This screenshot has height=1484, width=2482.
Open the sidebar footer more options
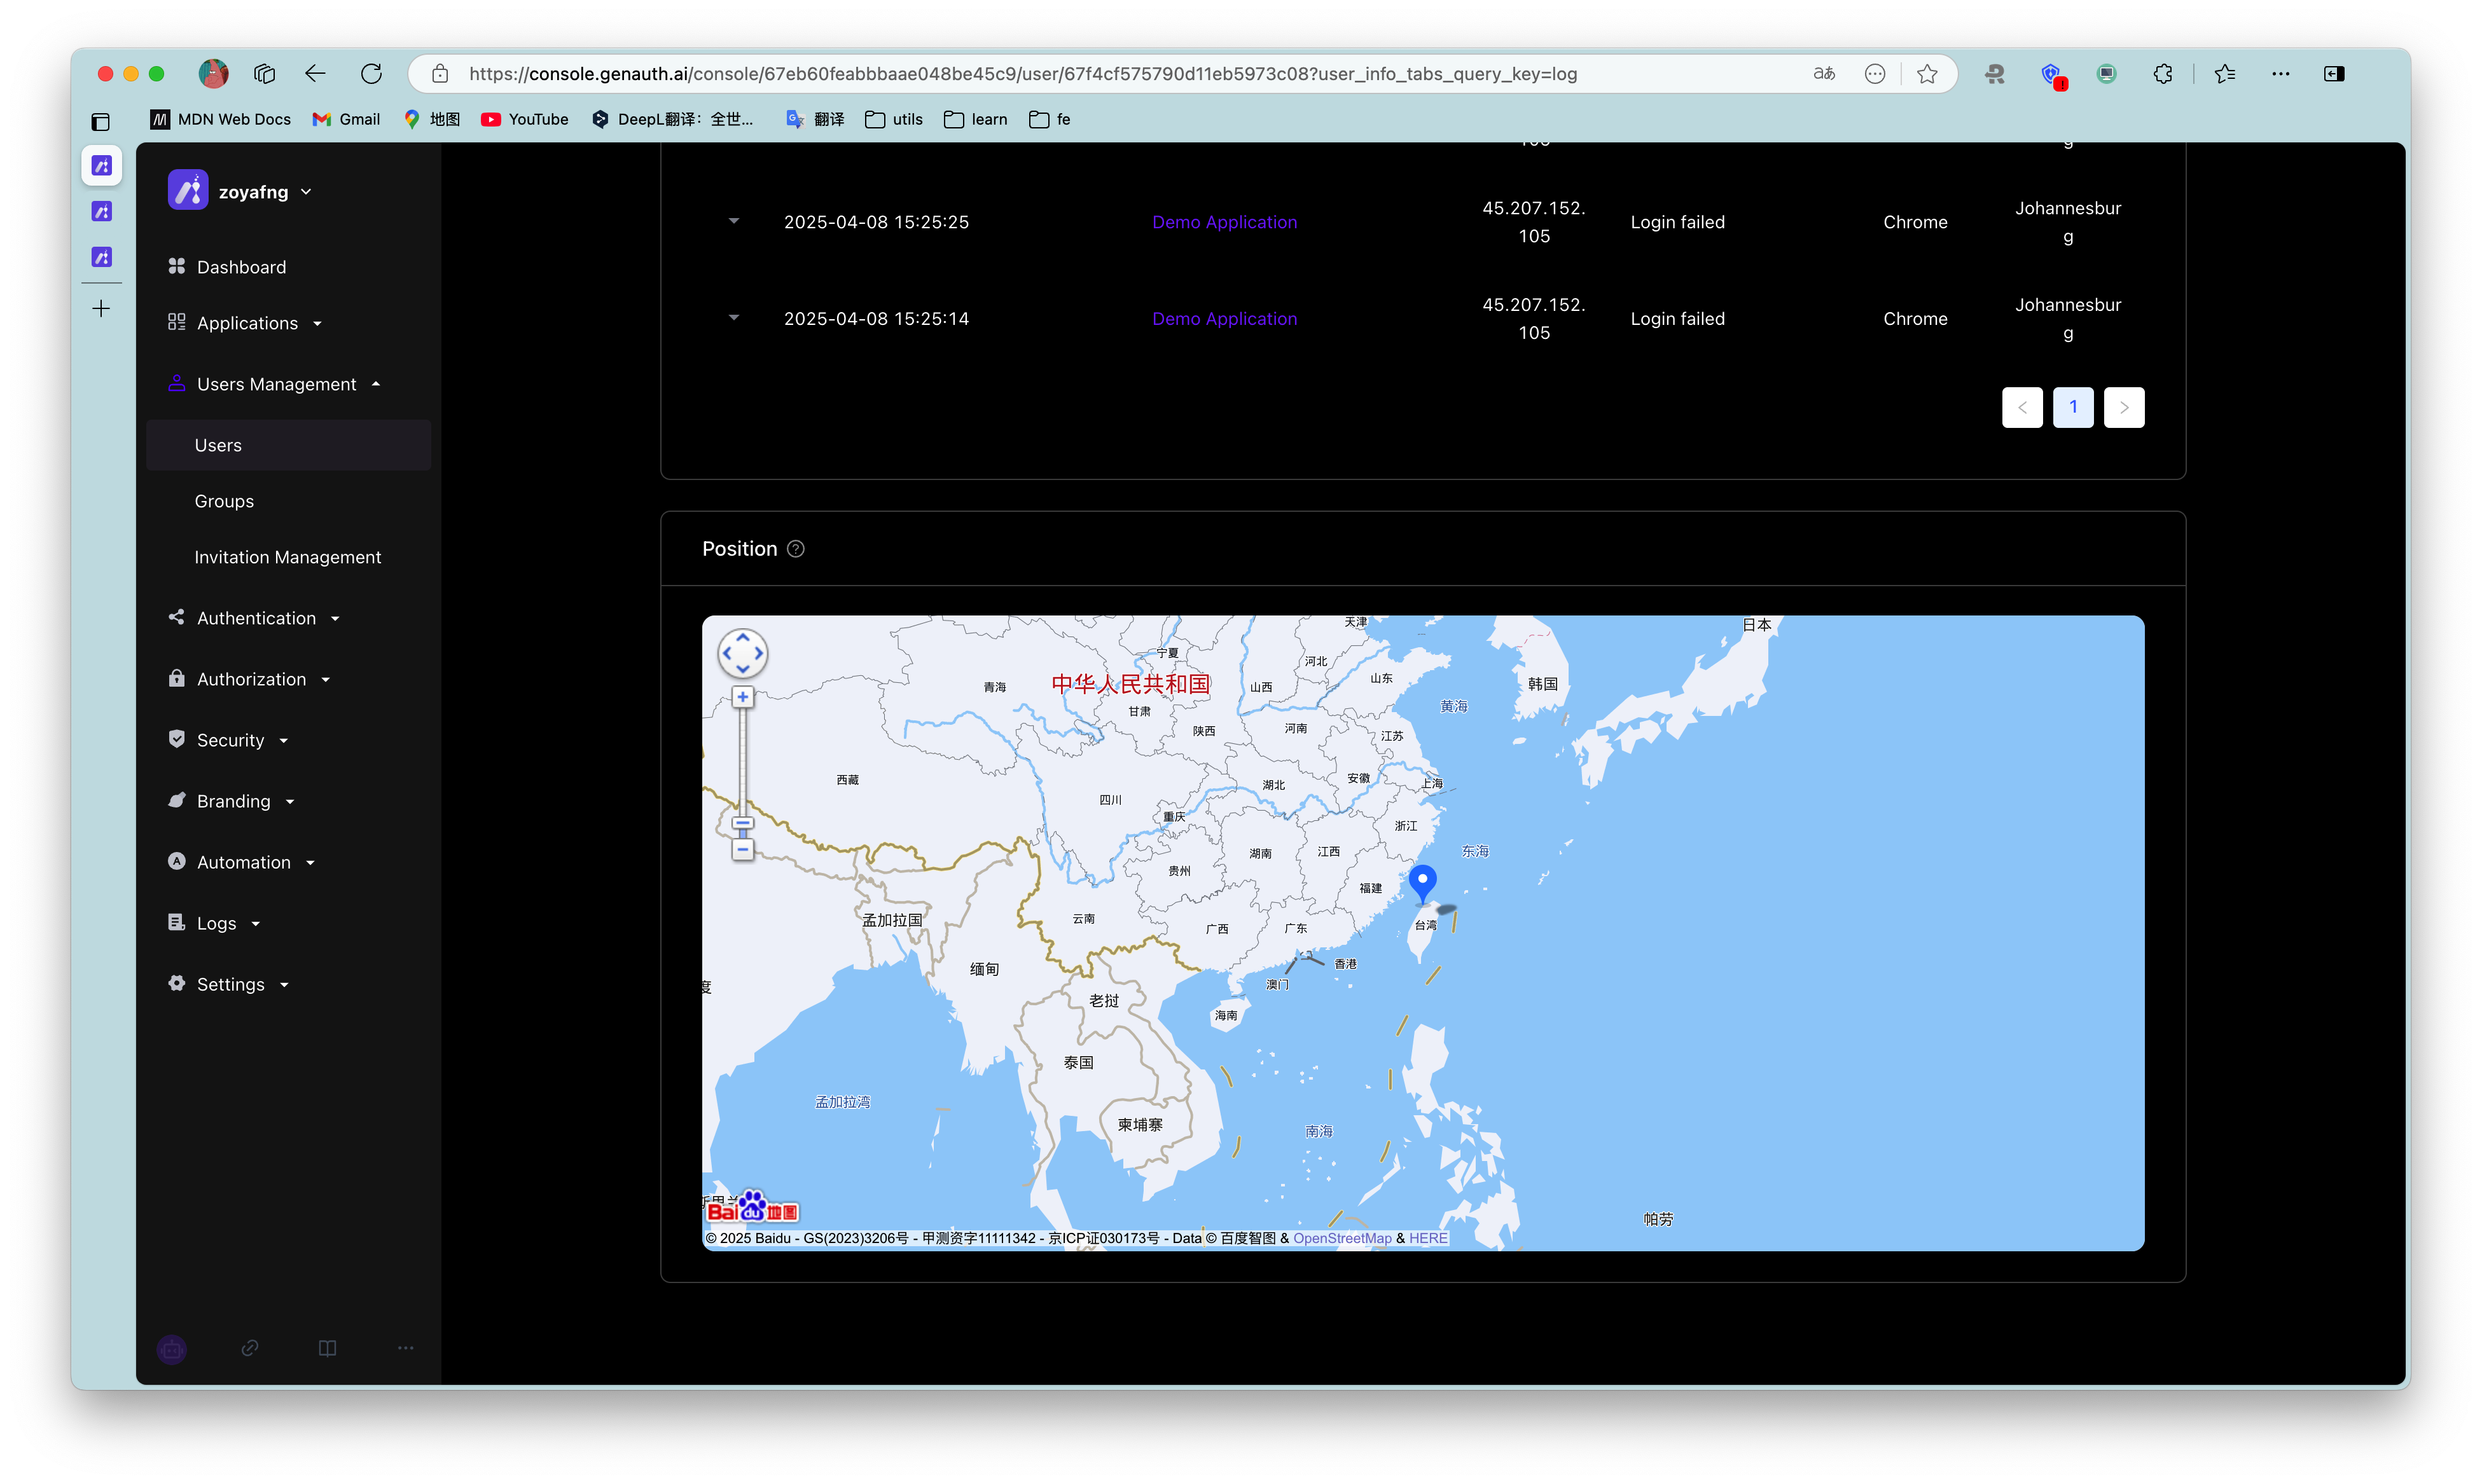[405, 1348]
